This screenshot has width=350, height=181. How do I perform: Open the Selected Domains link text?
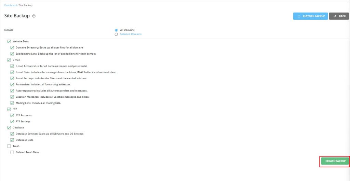coord(131,34)
